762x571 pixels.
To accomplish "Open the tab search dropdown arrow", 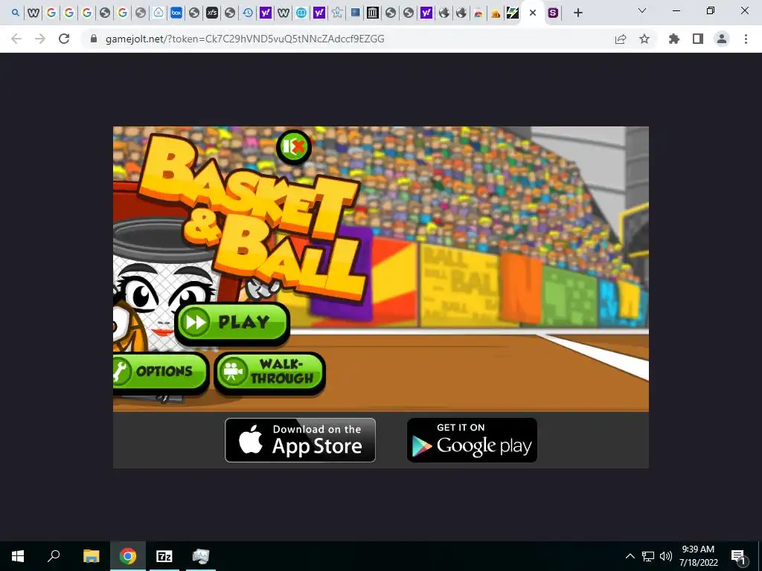I will (642, 10).
